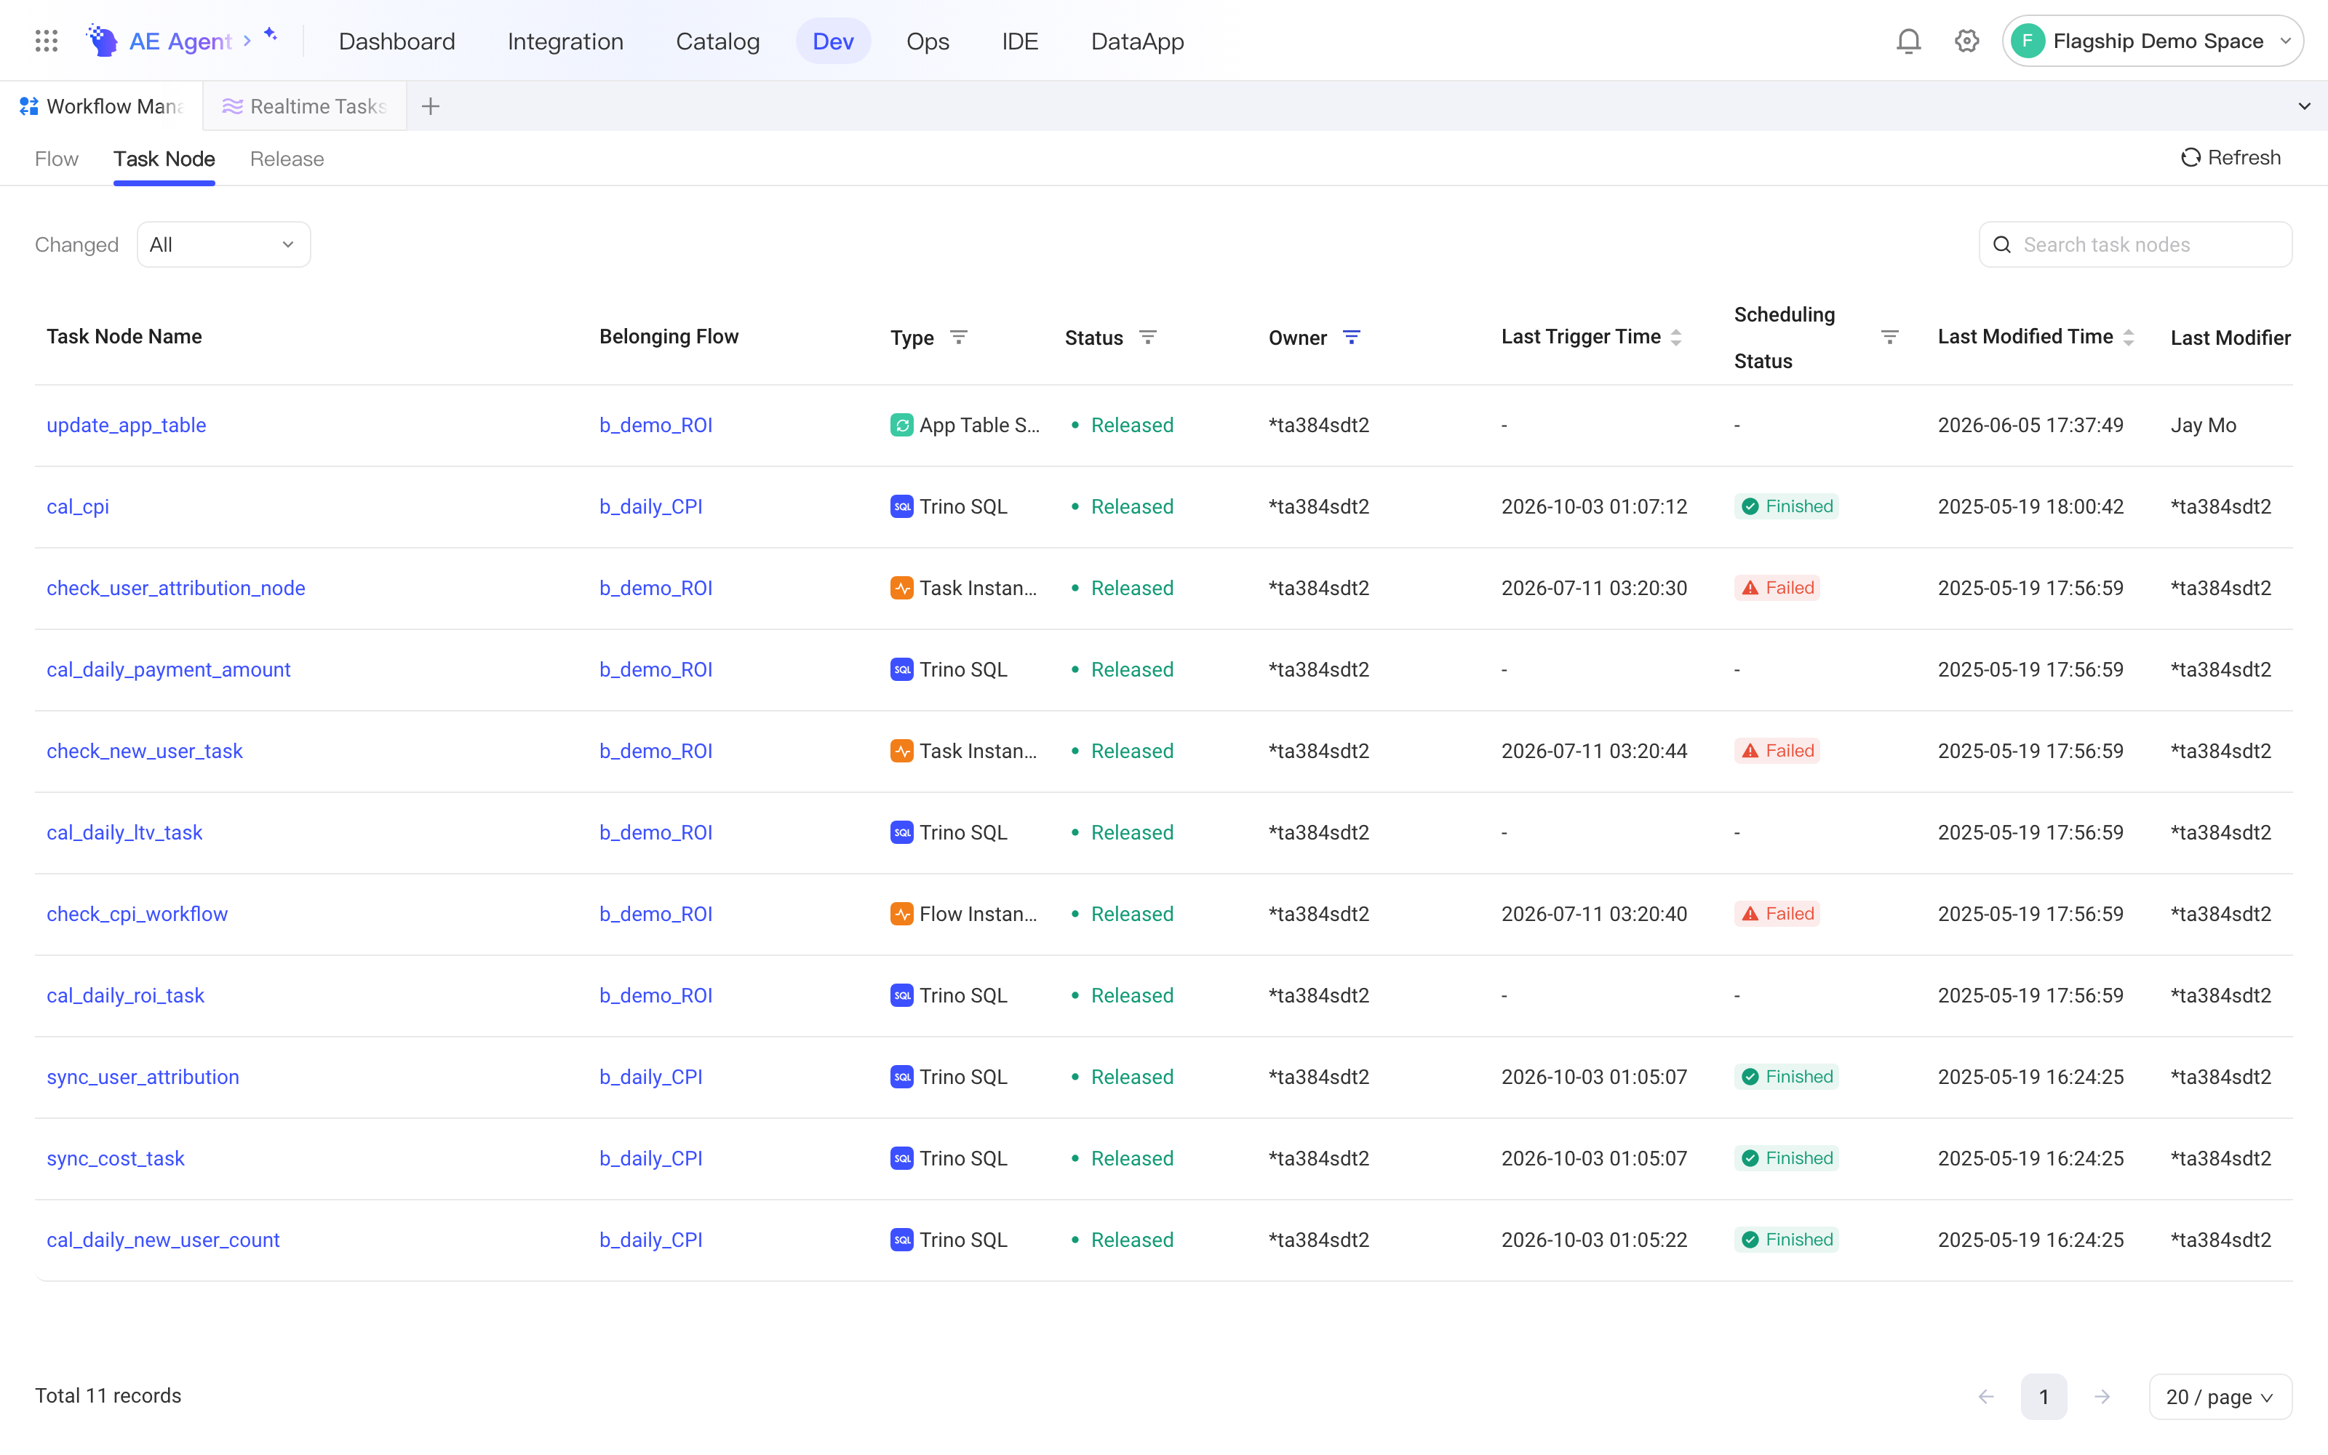Open the Catalog menu
The image size is (2328, 1455).
click(717, 41)
